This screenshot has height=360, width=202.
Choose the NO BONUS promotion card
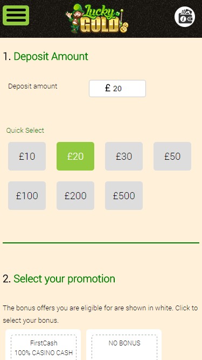pyautogui.click(x=124, y=345)
